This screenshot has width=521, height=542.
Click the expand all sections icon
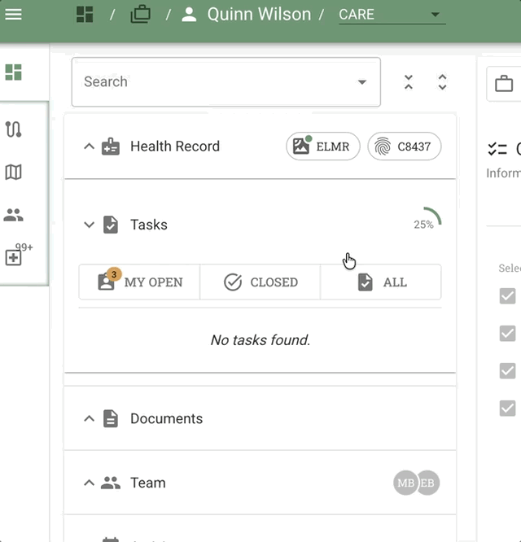(x=442, y=82)
